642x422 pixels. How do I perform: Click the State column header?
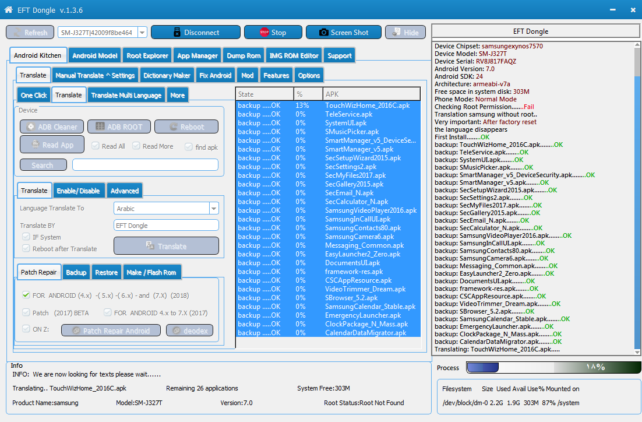click(265, 94)
